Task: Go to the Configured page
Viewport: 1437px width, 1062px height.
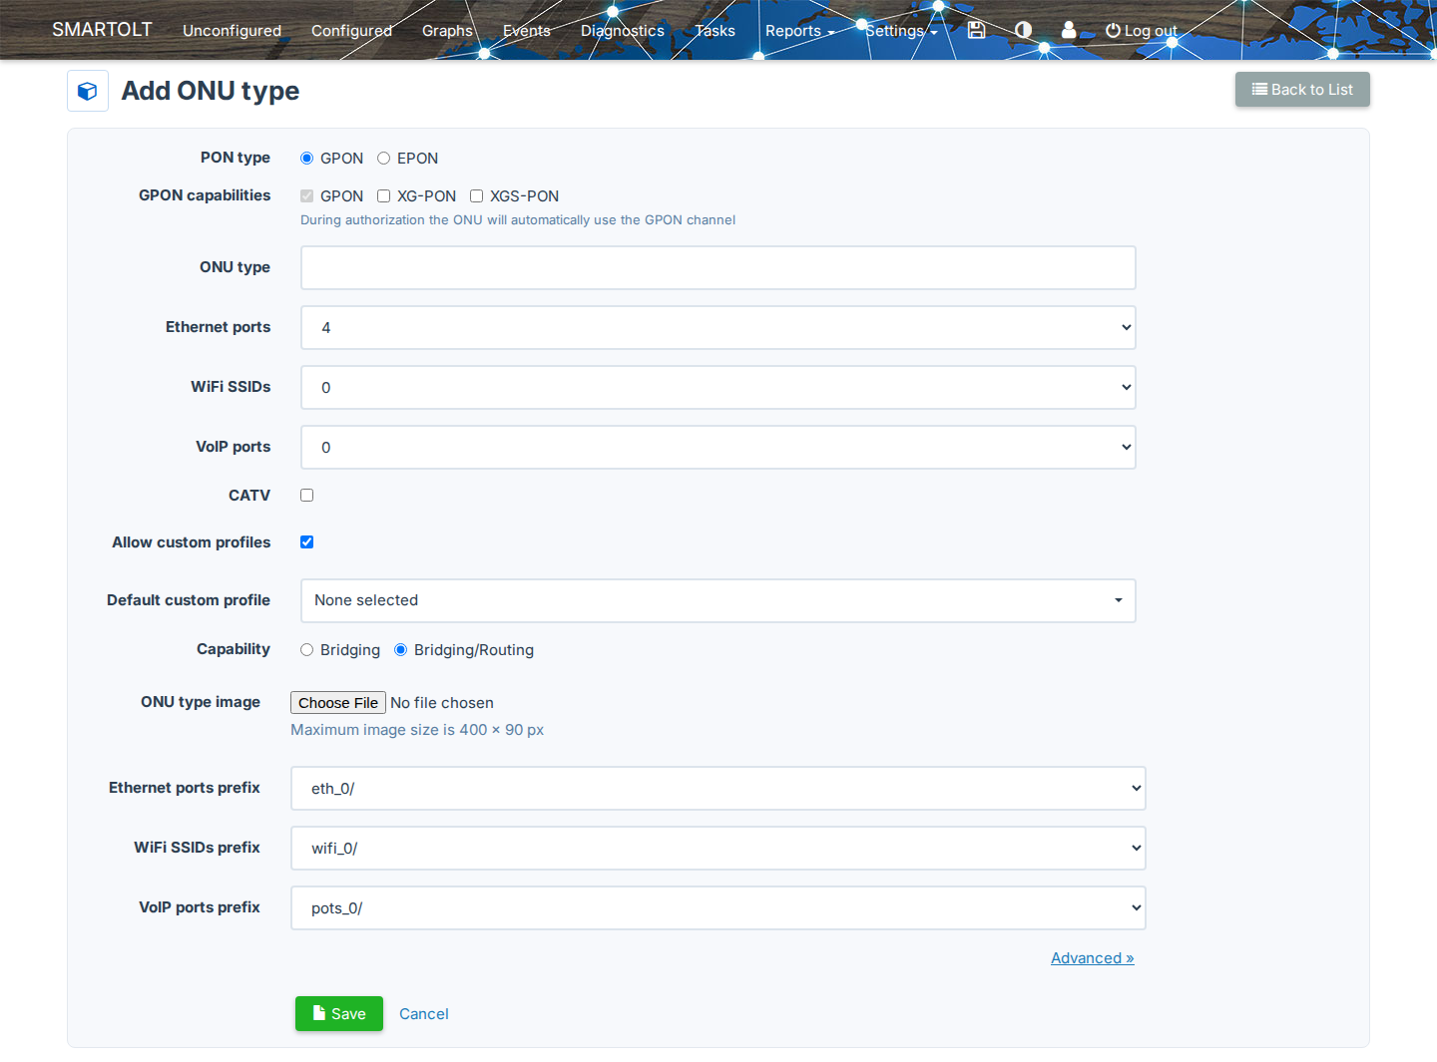Action: (x=351, y=31)
